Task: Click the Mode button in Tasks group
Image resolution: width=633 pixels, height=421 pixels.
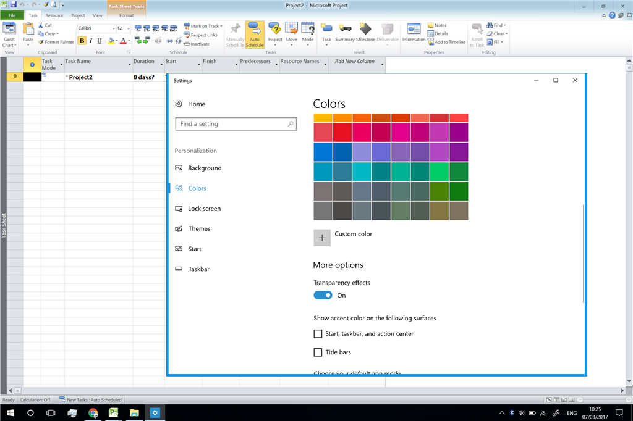Action: [308, 34]
